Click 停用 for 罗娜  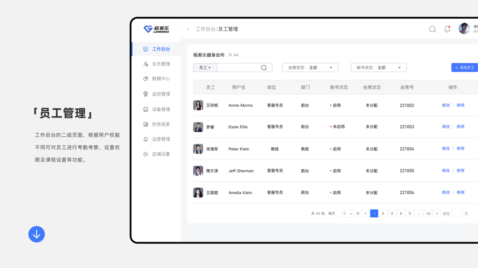[461, 127]
